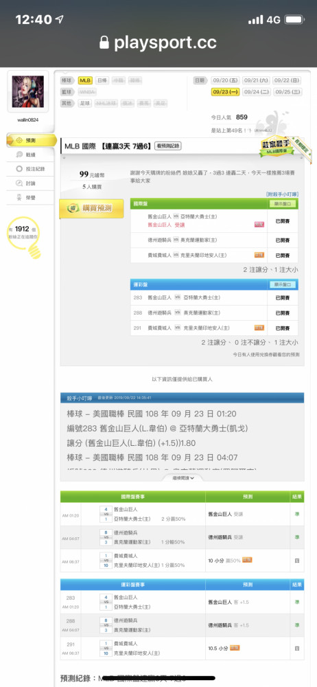Viewport: 317px width, 687px height.
Task: Click result icon for 運彩盤賽事 288 game
Action: tap(297, 625)
